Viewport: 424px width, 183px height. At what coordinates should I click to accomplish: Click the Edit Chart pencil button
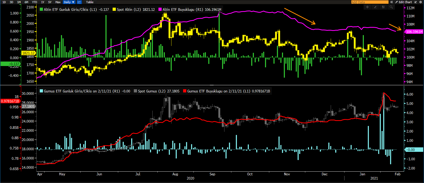point(404,2)
